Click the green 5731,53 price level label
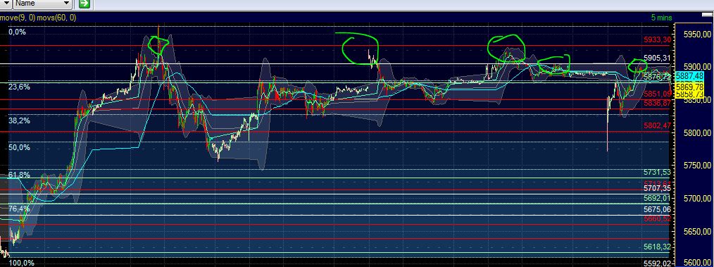 pyautogui.click(x=657, y=172)
